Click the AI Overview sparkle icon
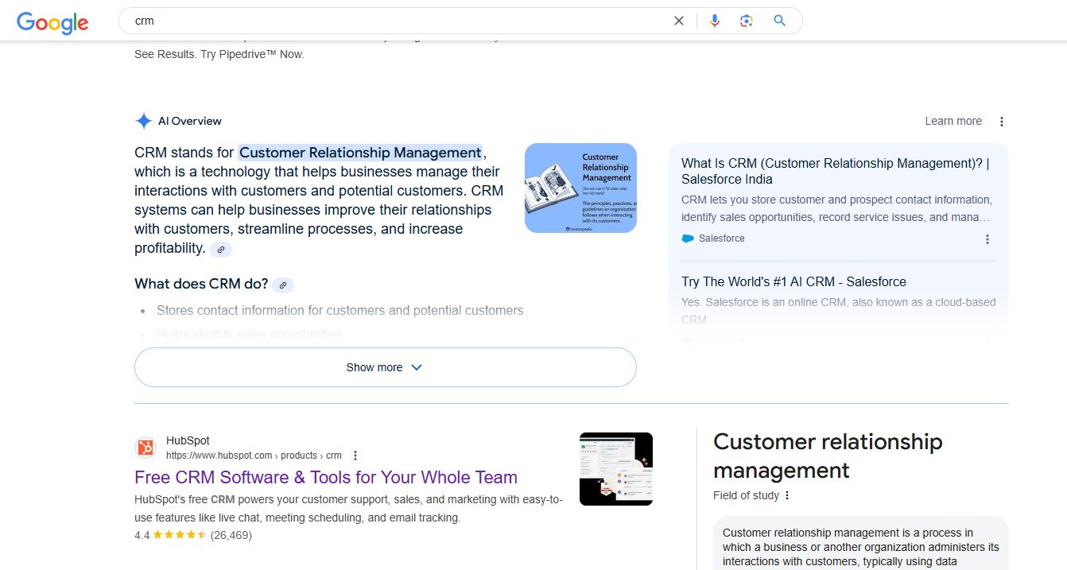The image size is (1067, 570). 143,120
